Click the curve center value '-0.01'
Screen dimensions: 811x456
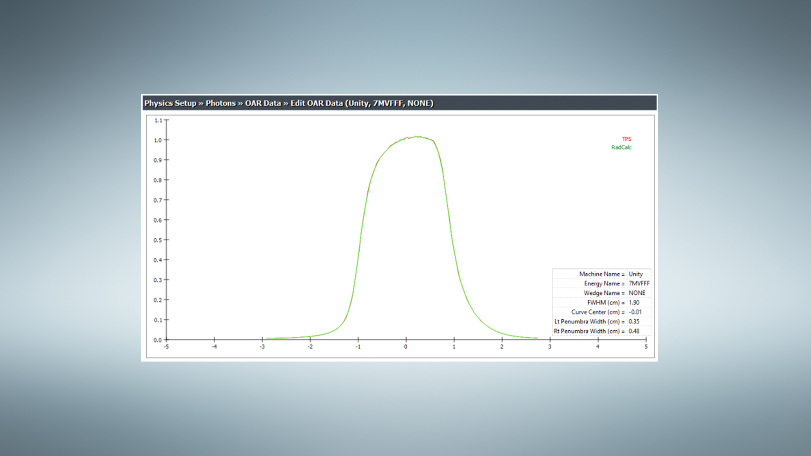tap(635, 312)
